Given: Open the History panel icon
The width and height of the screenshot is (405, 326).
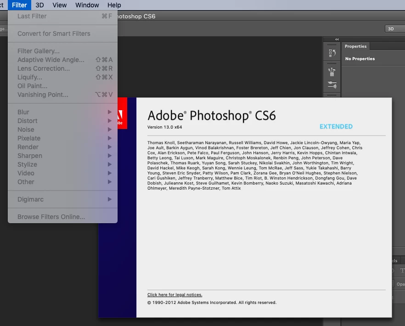Looking at the screenshot, I should point(332,53).
